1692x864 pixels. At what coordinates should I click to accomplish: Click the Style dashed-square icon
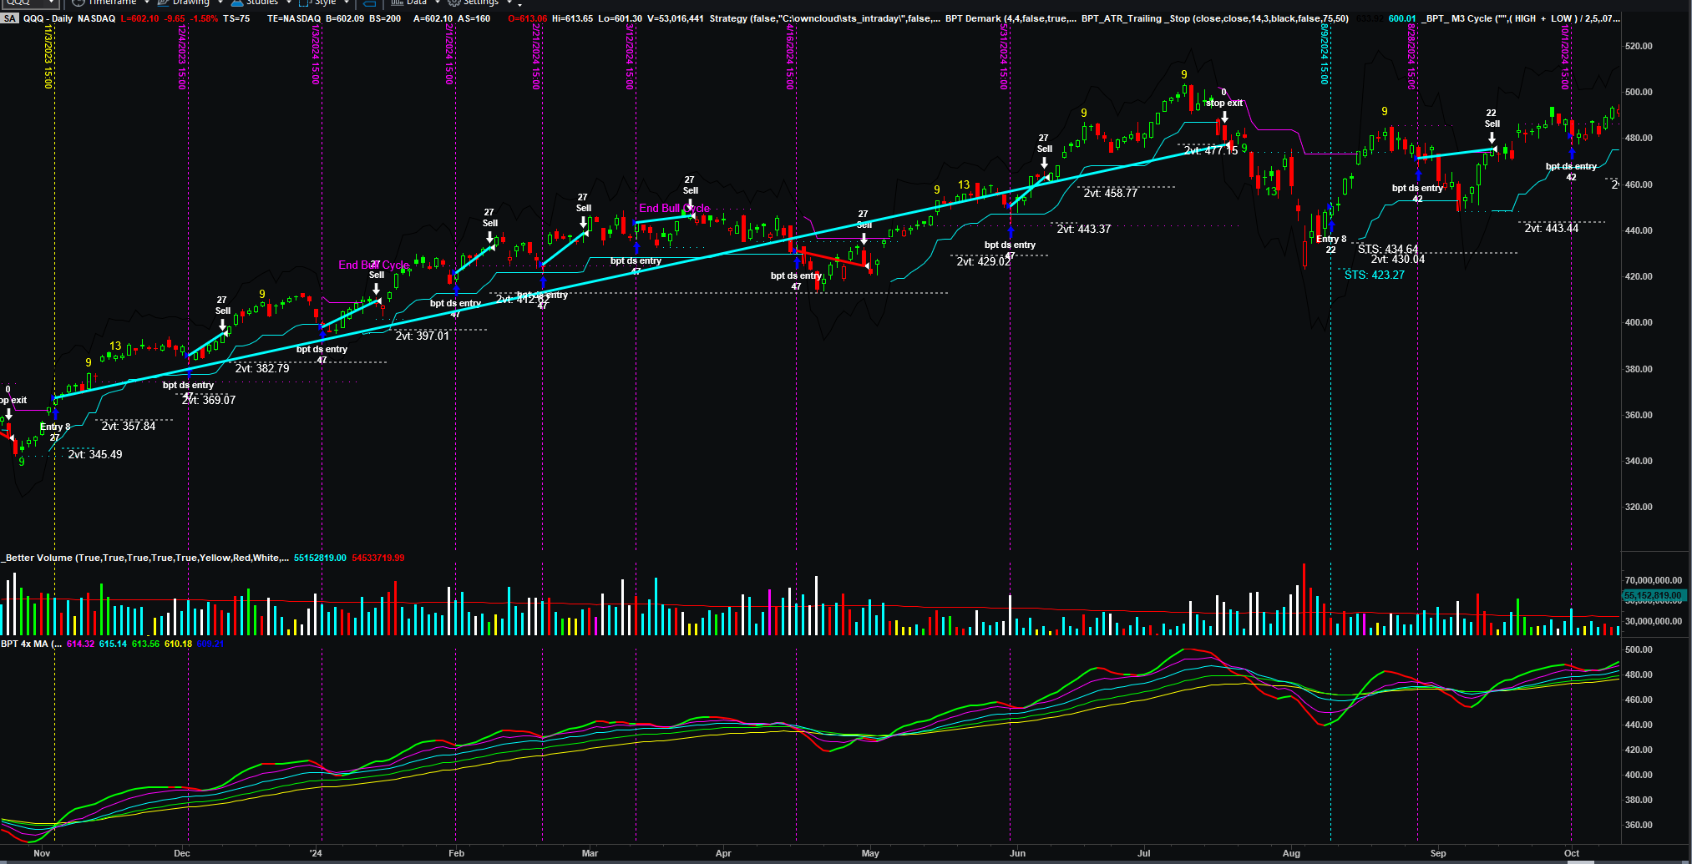[305, 3]
